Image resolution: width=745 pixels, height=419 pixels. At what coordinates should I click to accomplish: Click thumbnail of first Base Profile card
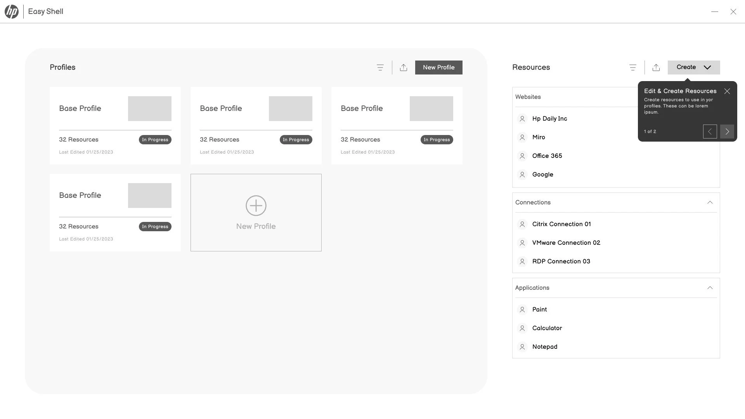[149, 109]
